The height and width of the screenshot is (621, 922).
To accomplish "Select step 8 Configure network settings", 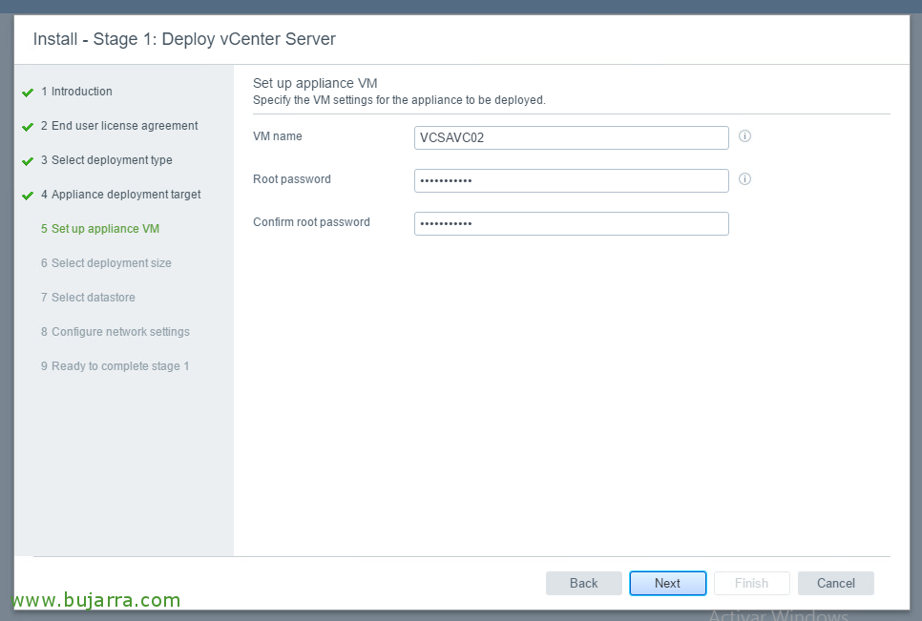I will 115,331.
